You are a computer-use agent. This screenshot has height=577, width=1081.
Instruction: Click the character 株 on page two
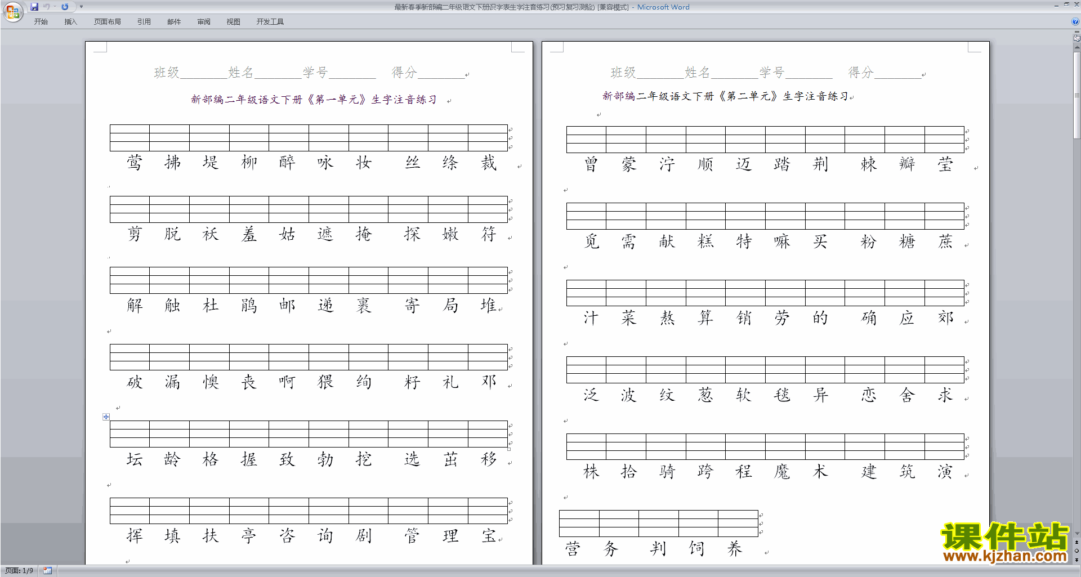click(591, 472)
